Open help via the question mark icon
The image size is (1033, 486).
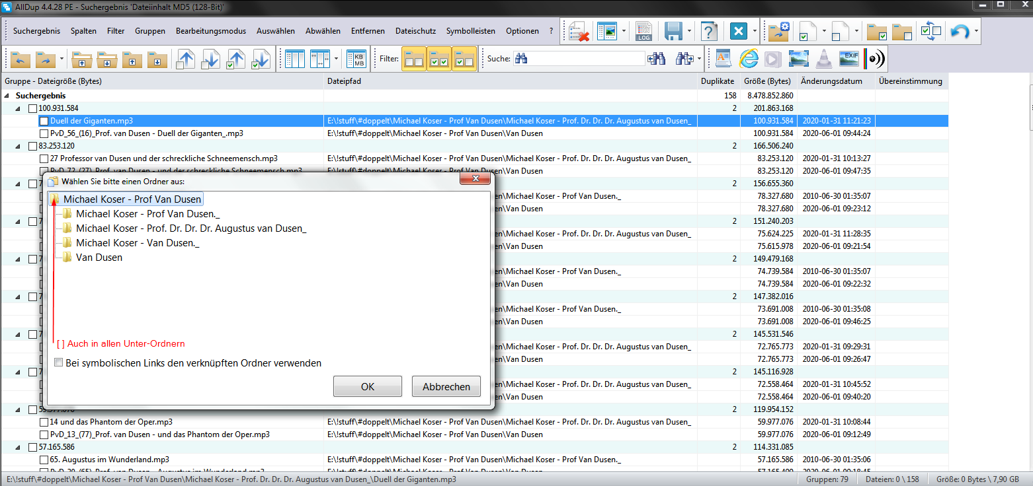(709, 32)
